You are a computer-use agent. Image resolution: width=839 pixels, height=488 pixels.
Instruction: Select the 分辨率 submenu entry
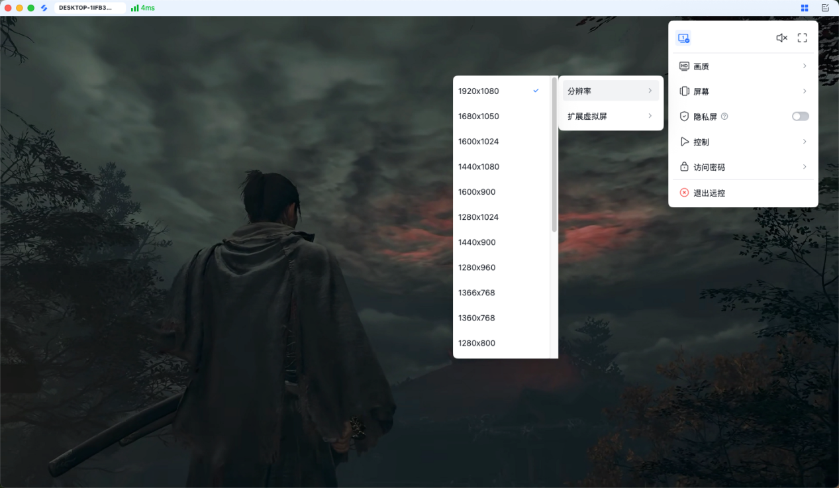coord(611,91)
